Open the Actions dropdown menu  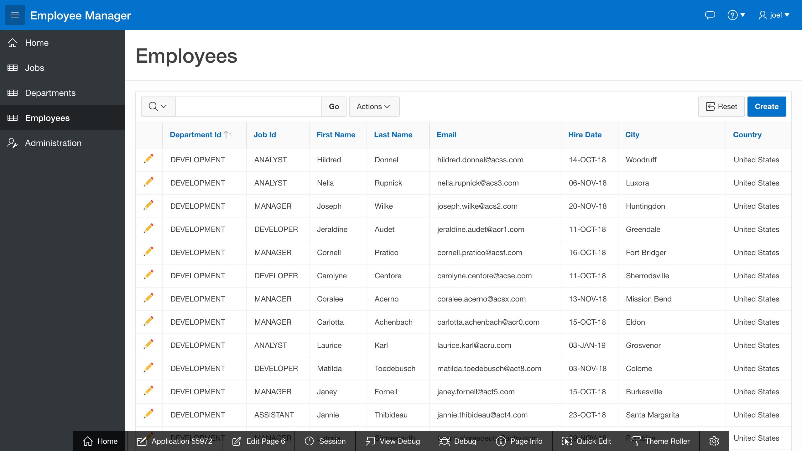(x=374, y=107)
